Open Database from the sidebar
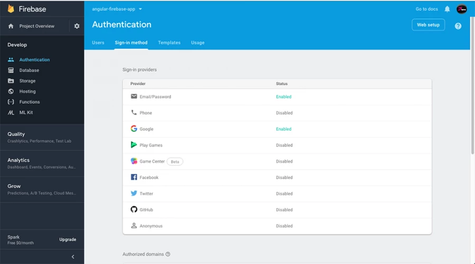 (x=29, y=70)
